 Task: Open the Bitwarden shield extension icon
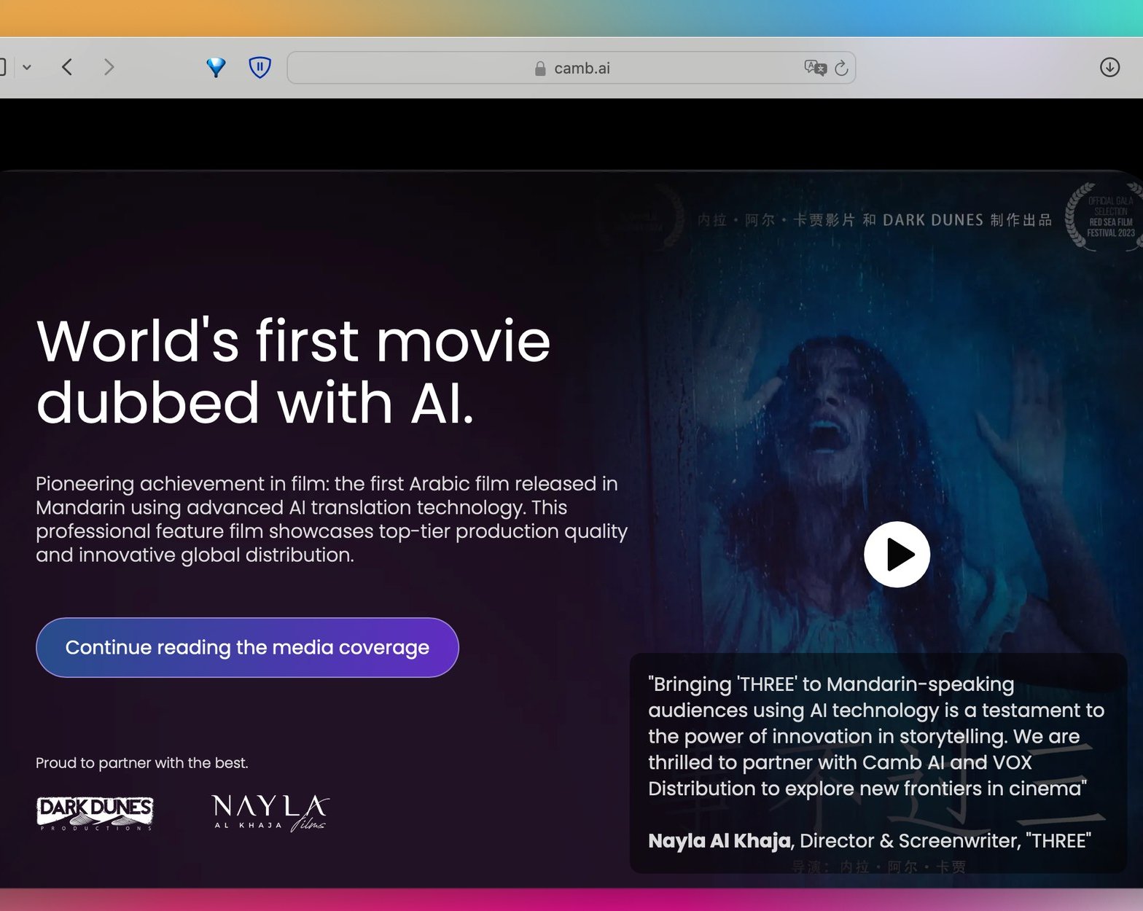260,67
